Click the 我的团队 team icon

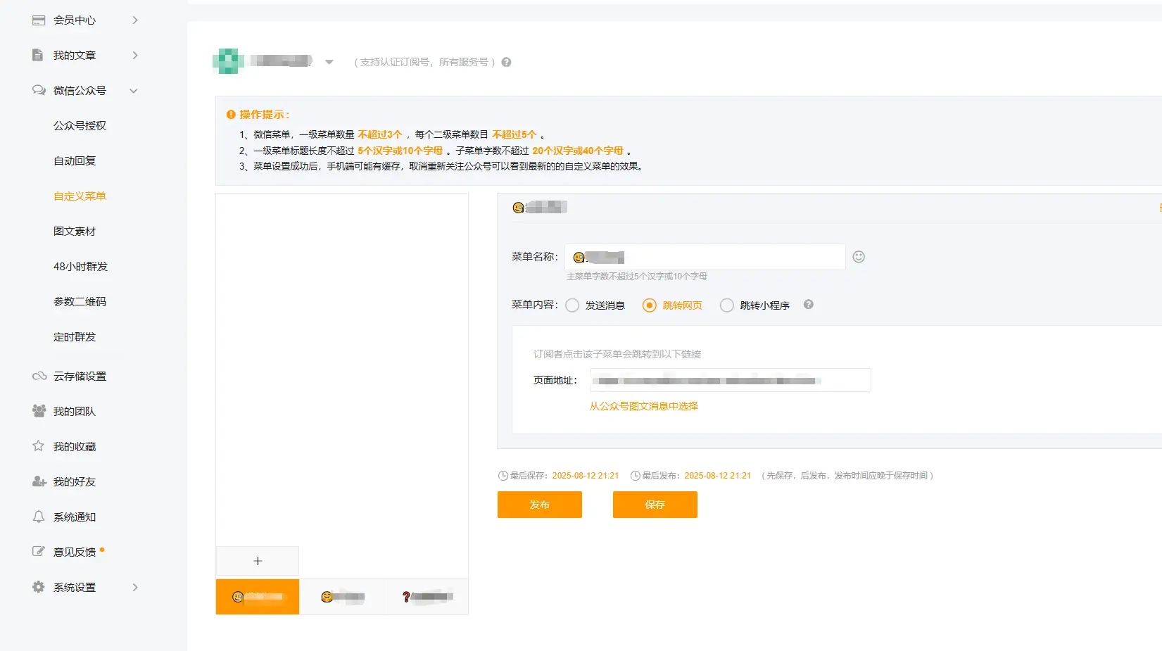click(38, 411)
